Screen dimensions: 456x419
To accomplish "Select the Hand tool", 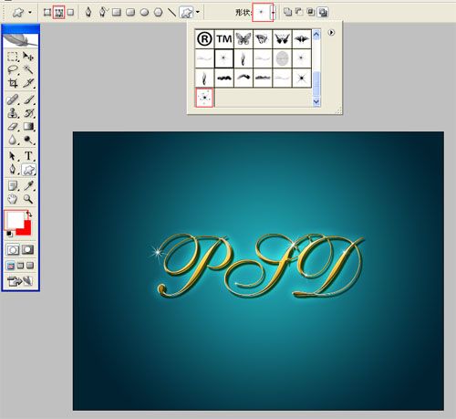I will coord(13,199).
